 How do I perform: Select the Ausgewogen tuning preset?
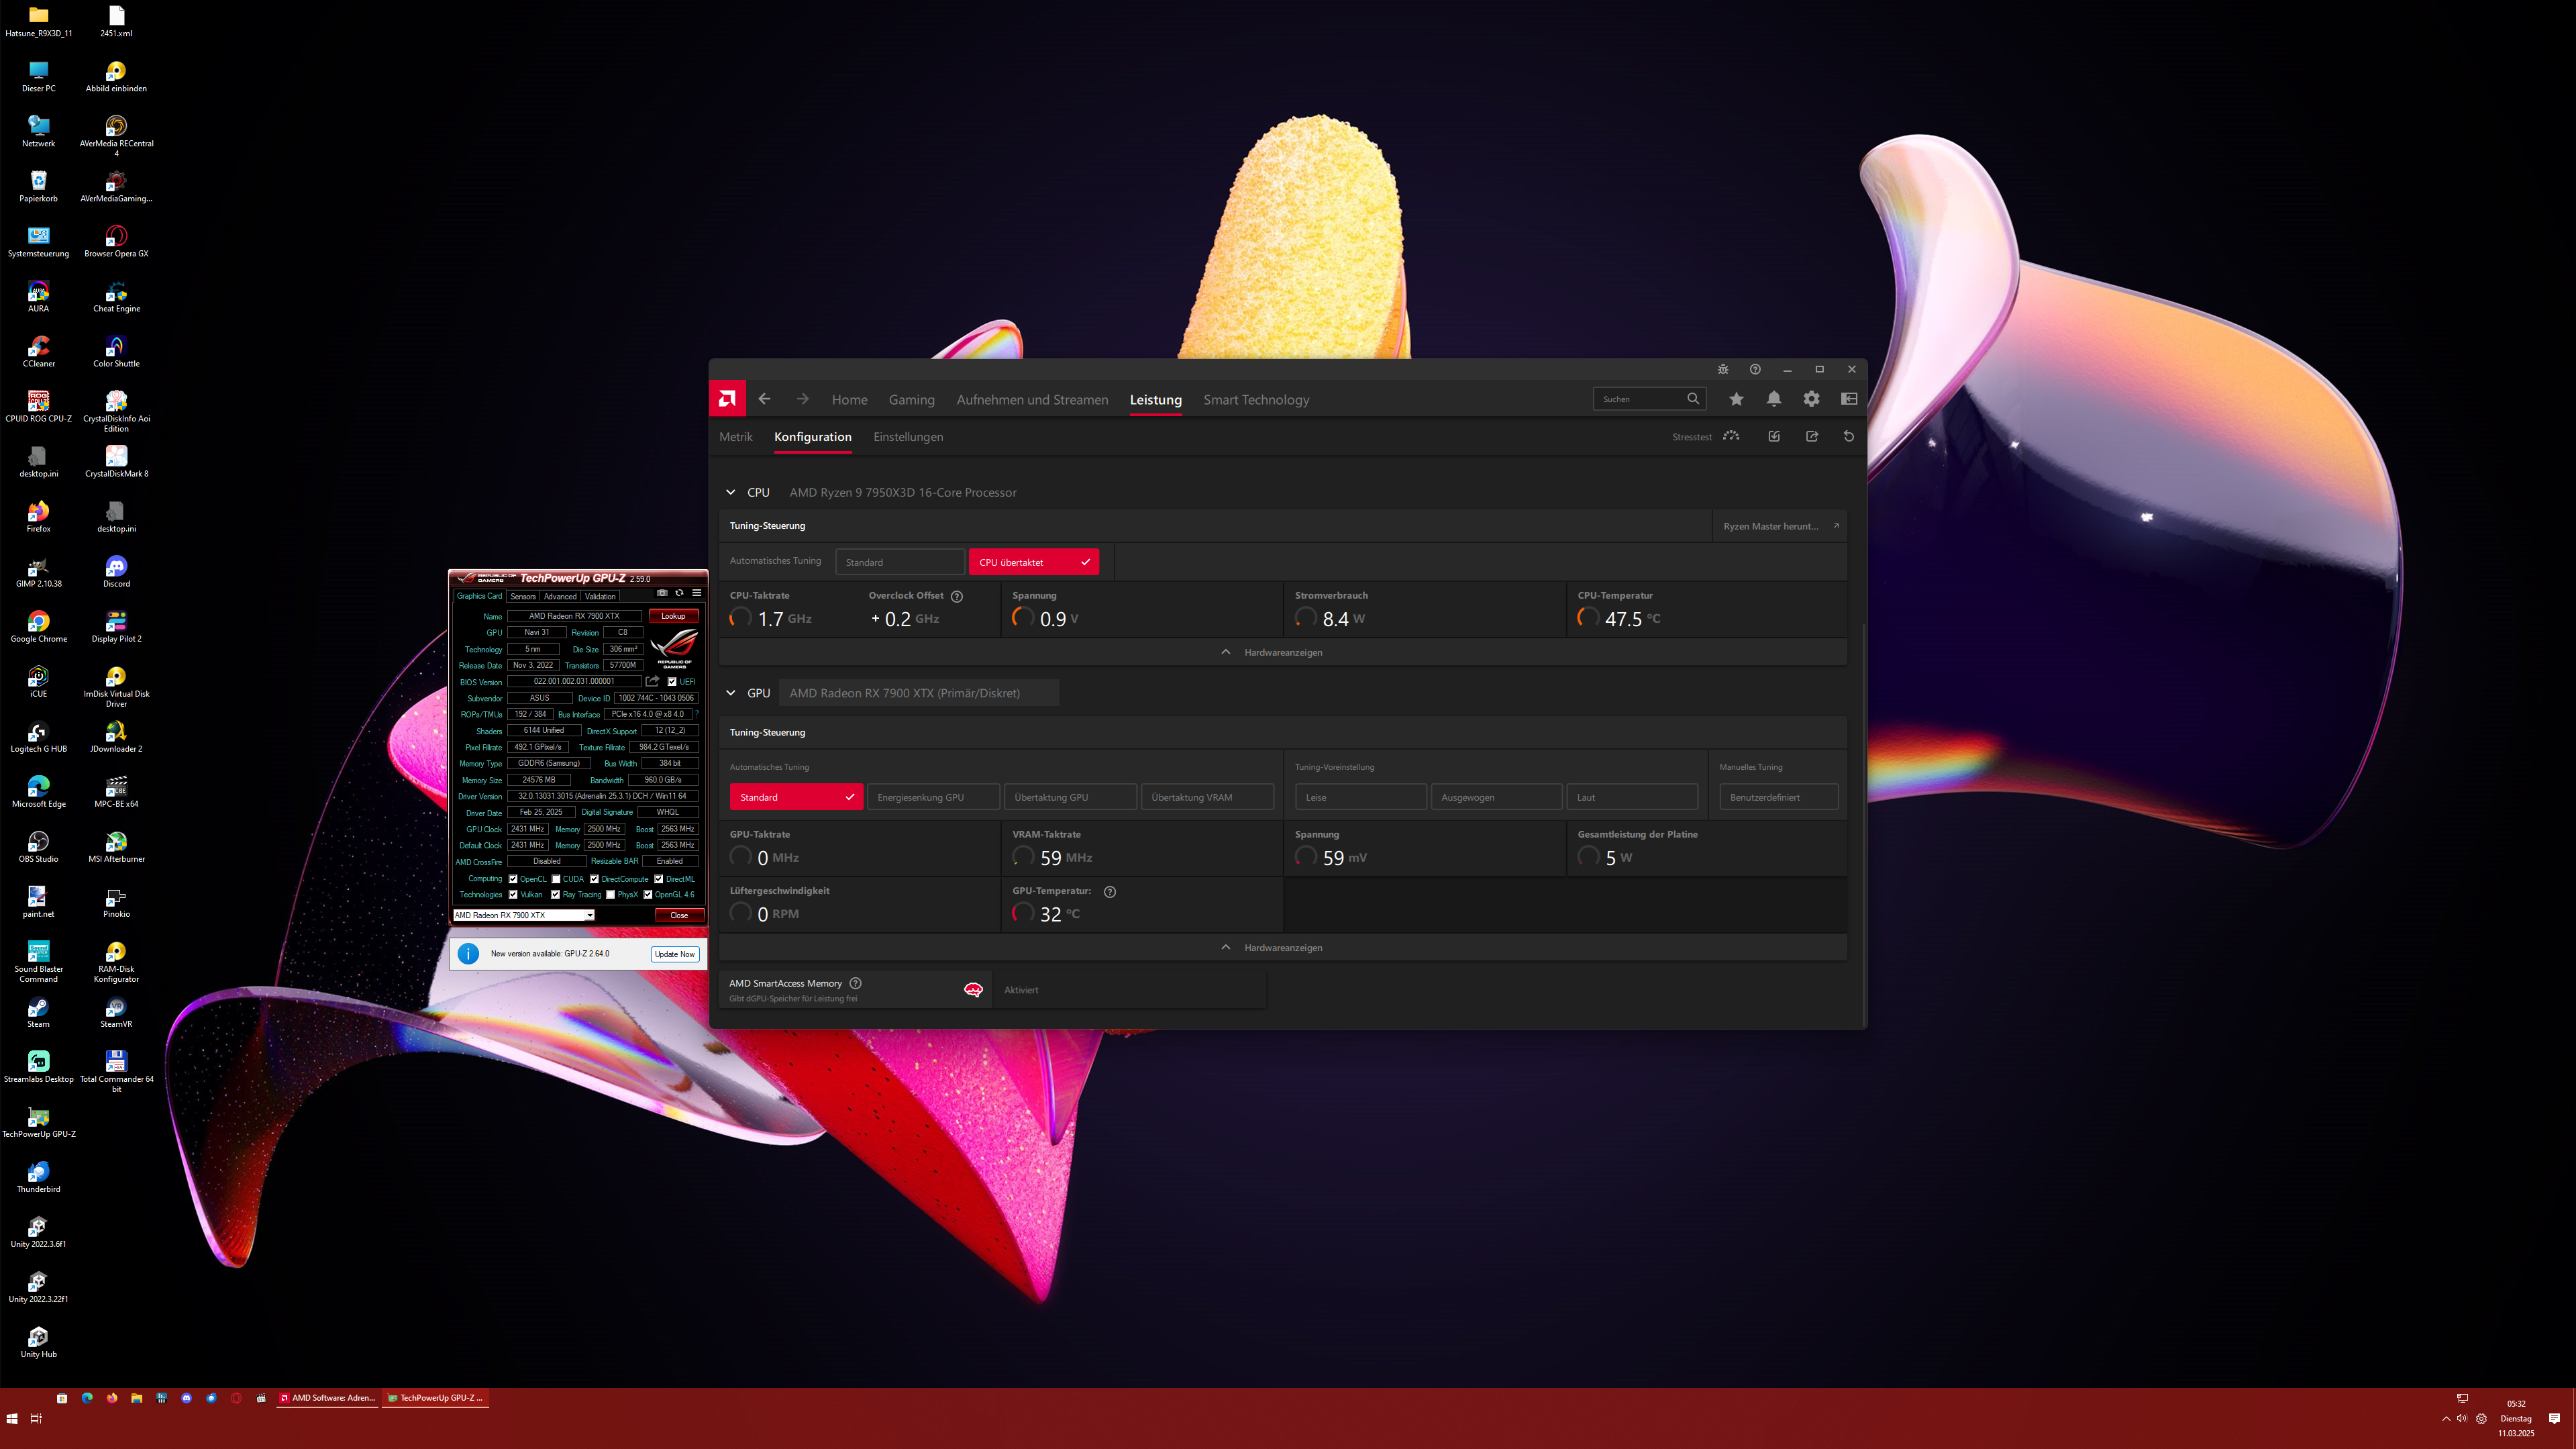click(x=1496, y=796)
